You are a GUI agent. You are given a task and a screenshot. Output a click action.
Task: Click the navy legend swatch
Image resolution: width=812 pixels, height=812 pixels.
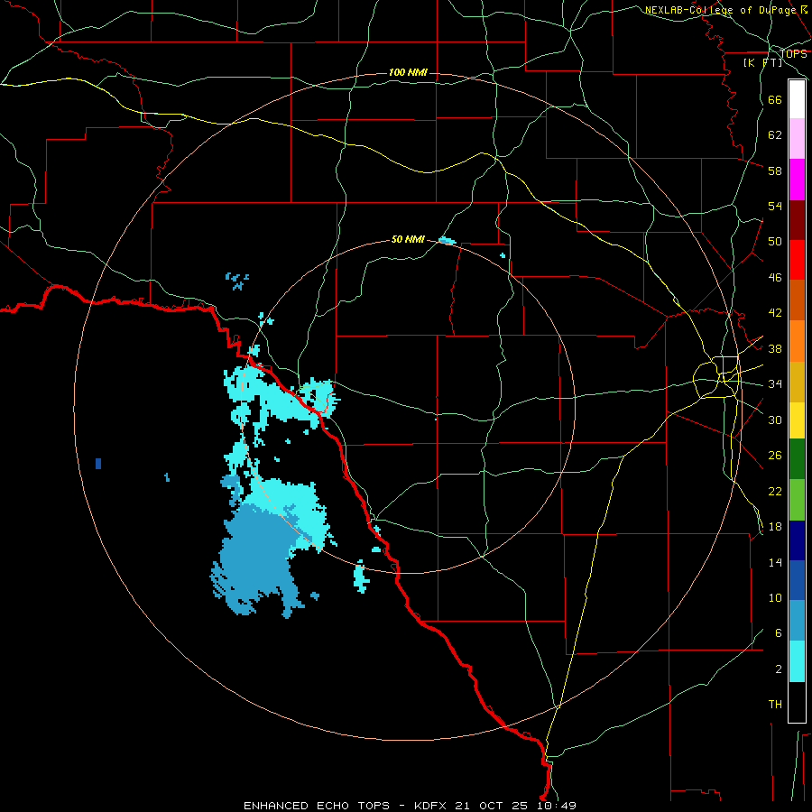coord(797,540)
